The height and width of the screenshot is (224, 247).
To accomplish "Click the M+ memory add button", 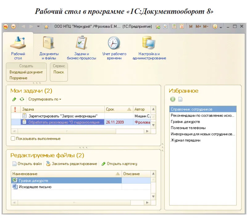I will pos(198,27).
